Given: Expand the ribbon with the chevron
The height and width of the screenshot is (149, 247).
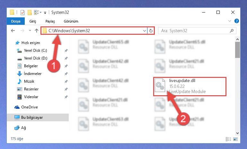Looking at the screenshot, I should pyautogui.click(x=230, y=21).
